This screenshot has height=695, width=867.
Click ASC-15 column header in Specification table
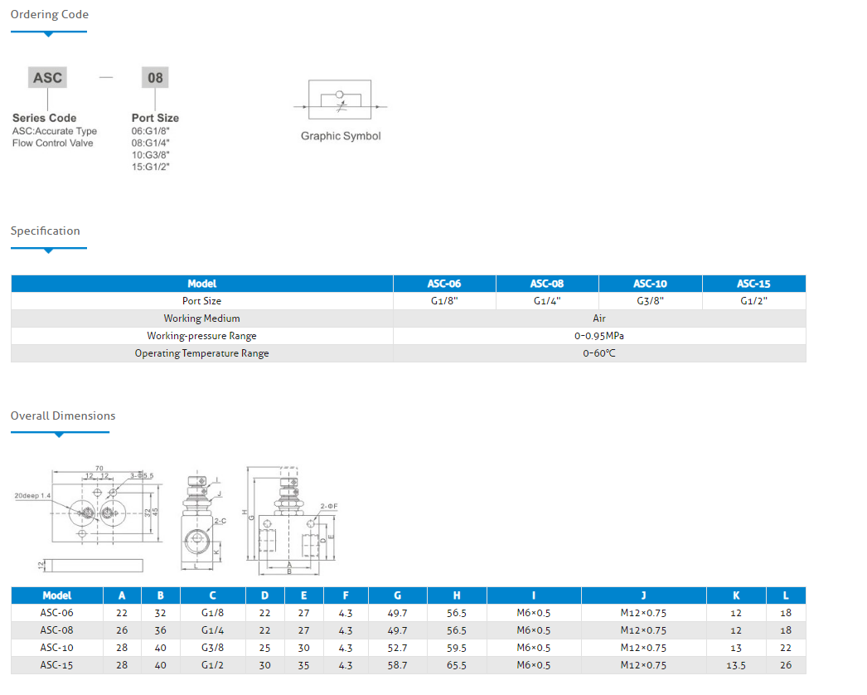(x=753, y=284)
